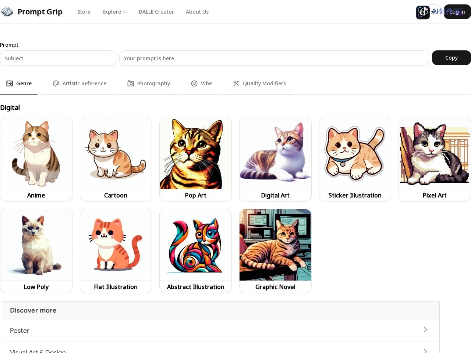This screenshot has height=353, width=471.
Task: Select the Abstract Illustration thumbnail
Action: 195,245
